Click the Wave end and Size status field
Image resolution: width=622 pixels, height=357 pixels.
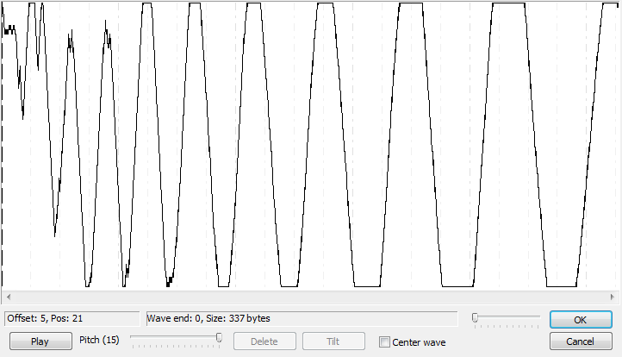[x=301, y=319]
